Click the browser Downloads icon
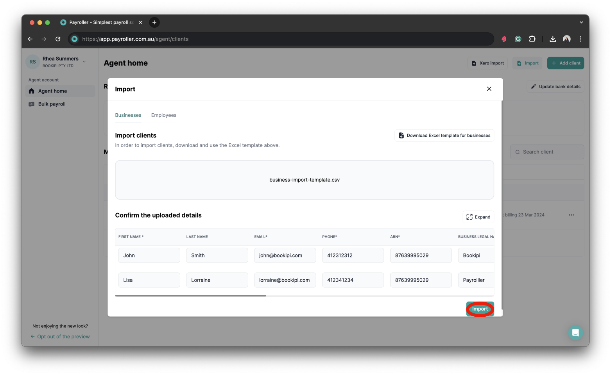The height and width of the screenshot is (375, 611). (552, 39)
